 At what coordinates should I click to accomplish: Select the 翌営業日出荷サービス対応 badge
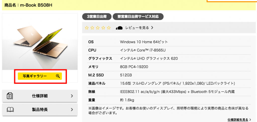pos(138,17)
